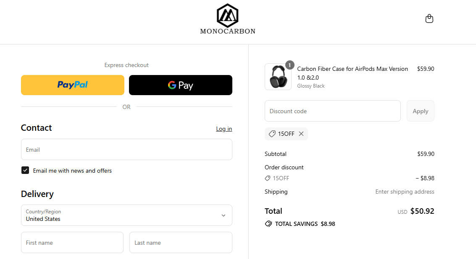
Task: Apply the discount code
Action: pyautogui.click(x=421, y=111)
